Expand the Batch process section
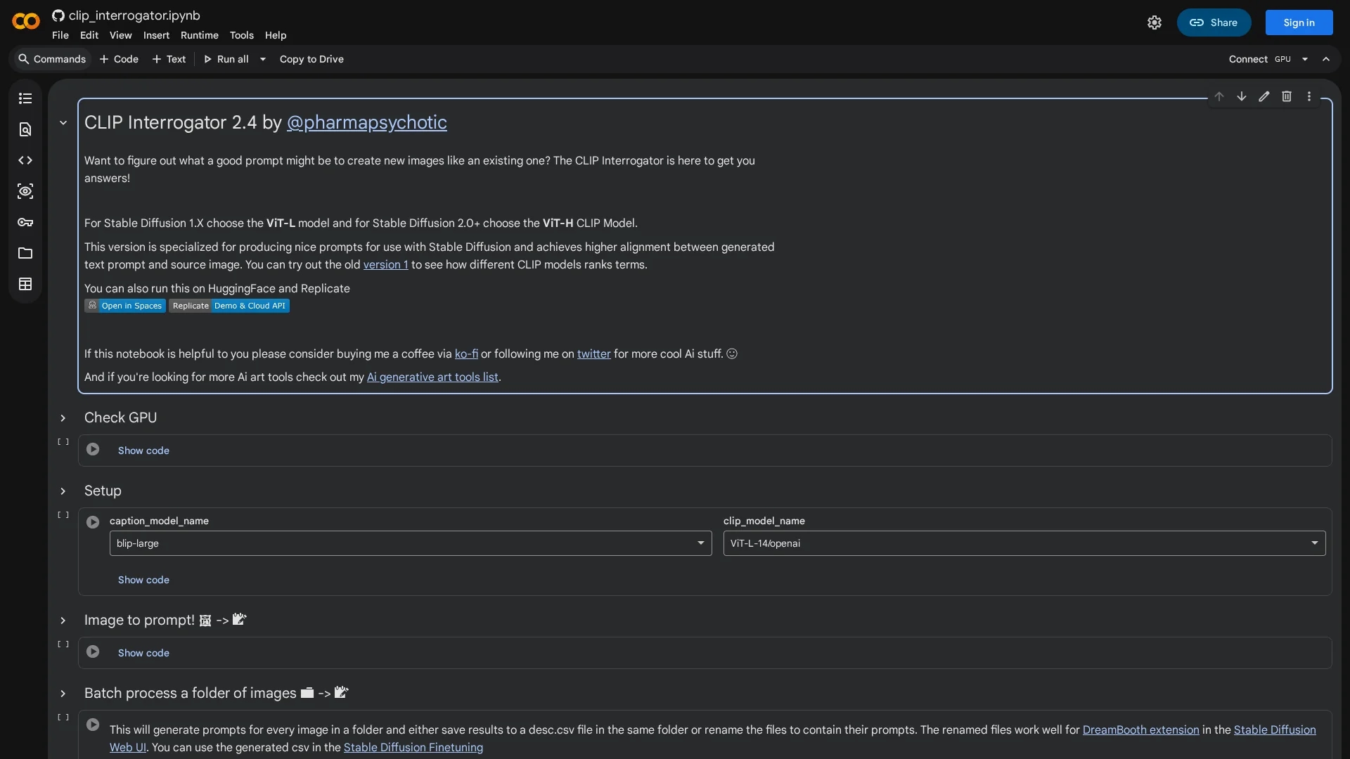 63,694
